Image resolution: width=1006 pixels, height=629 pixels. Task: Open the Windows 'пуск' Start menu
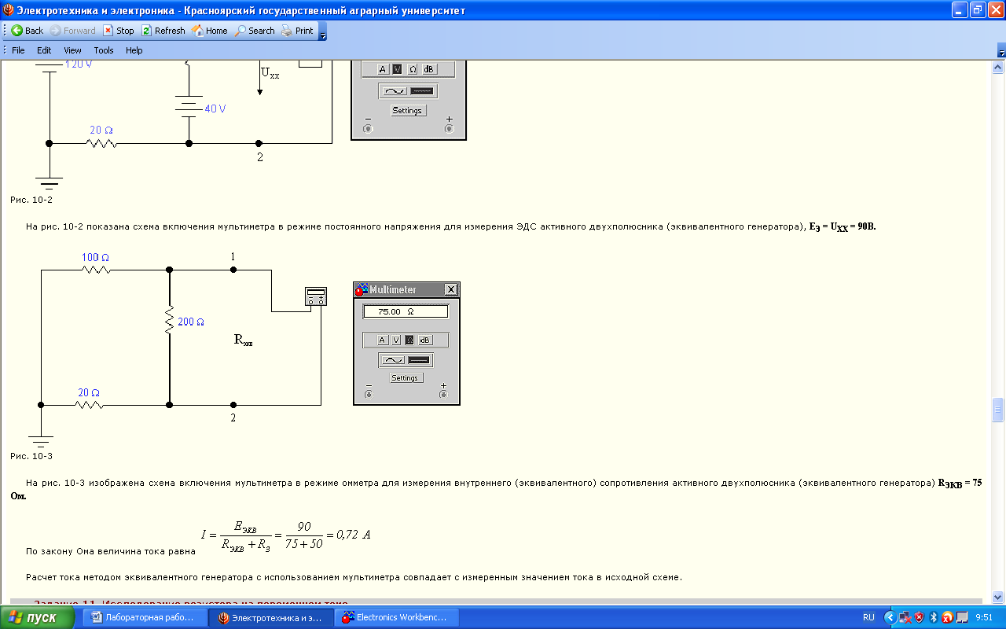pos(38,617)
